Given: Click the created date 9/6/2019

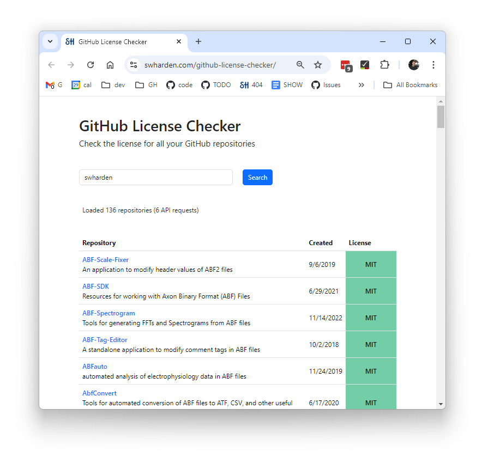Looking at the screenshot, I should coord(322,264).
